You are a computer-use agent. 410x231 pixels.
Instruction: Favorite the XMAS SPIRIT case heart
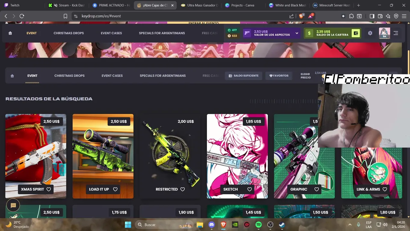(49, 189)
